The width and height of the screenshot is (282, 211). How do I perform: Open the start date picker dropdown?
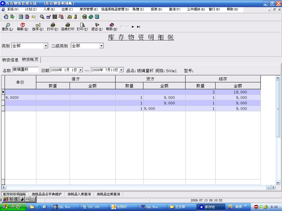pos(80,70)
